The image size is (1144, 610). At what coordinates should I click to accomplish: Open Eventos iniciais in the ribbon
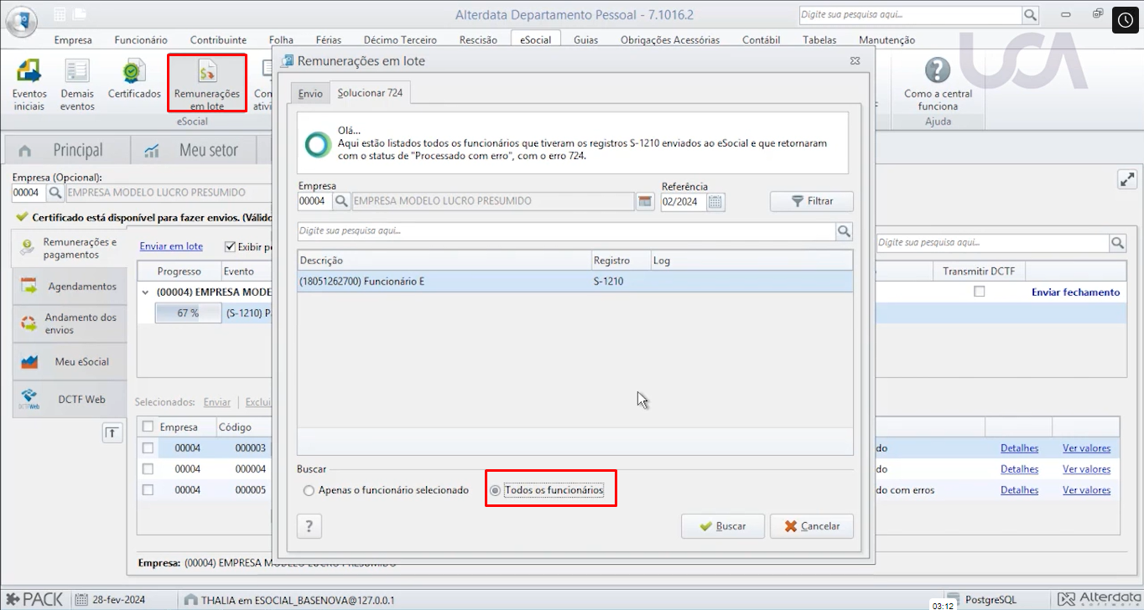pos(29,85)
